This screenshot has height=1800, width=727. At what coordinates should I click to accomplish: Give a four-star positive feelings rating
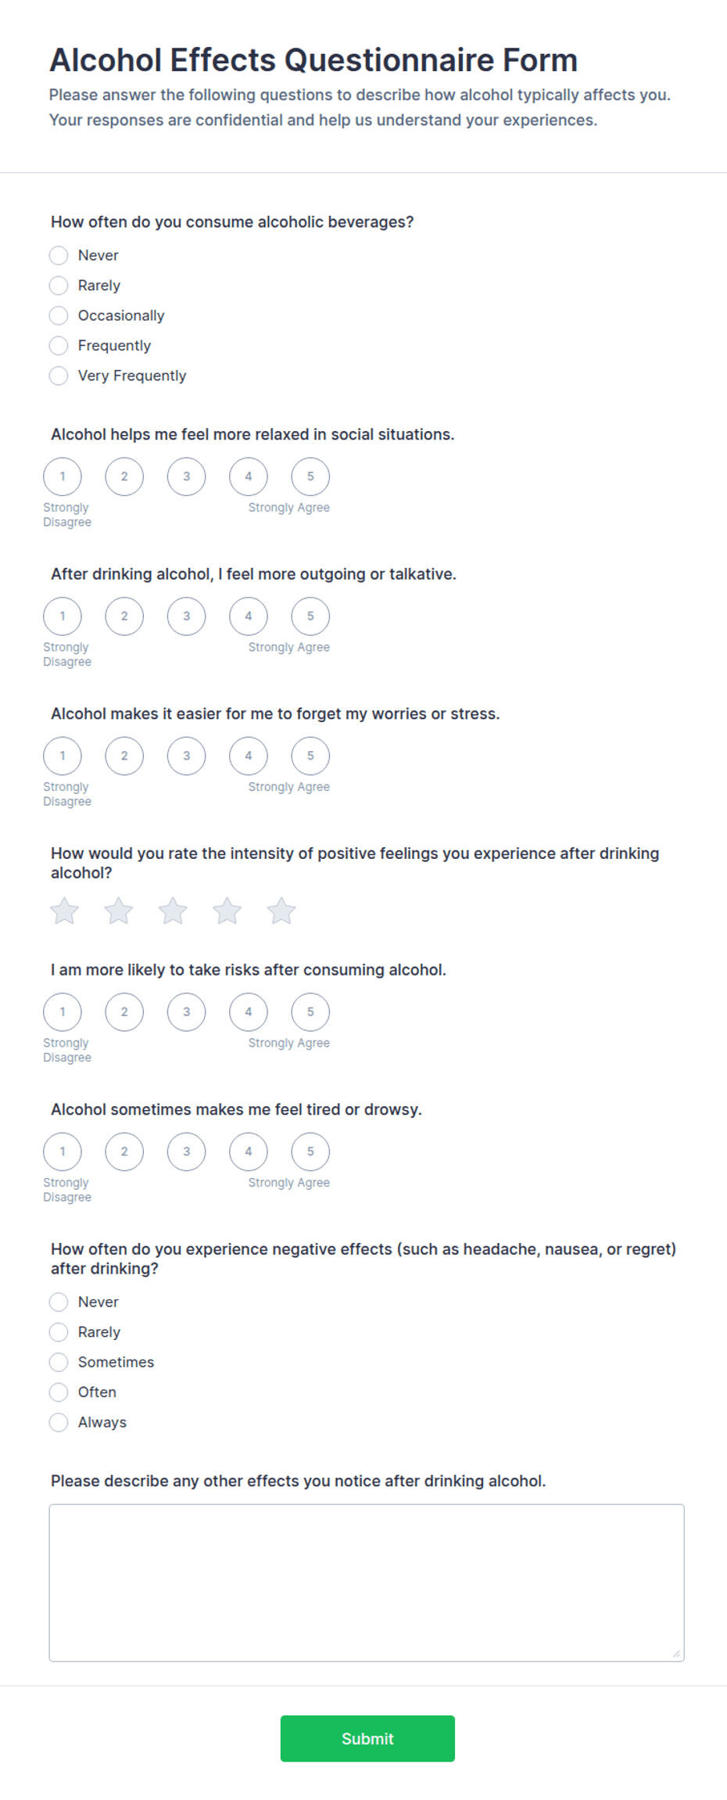point(227,911)
